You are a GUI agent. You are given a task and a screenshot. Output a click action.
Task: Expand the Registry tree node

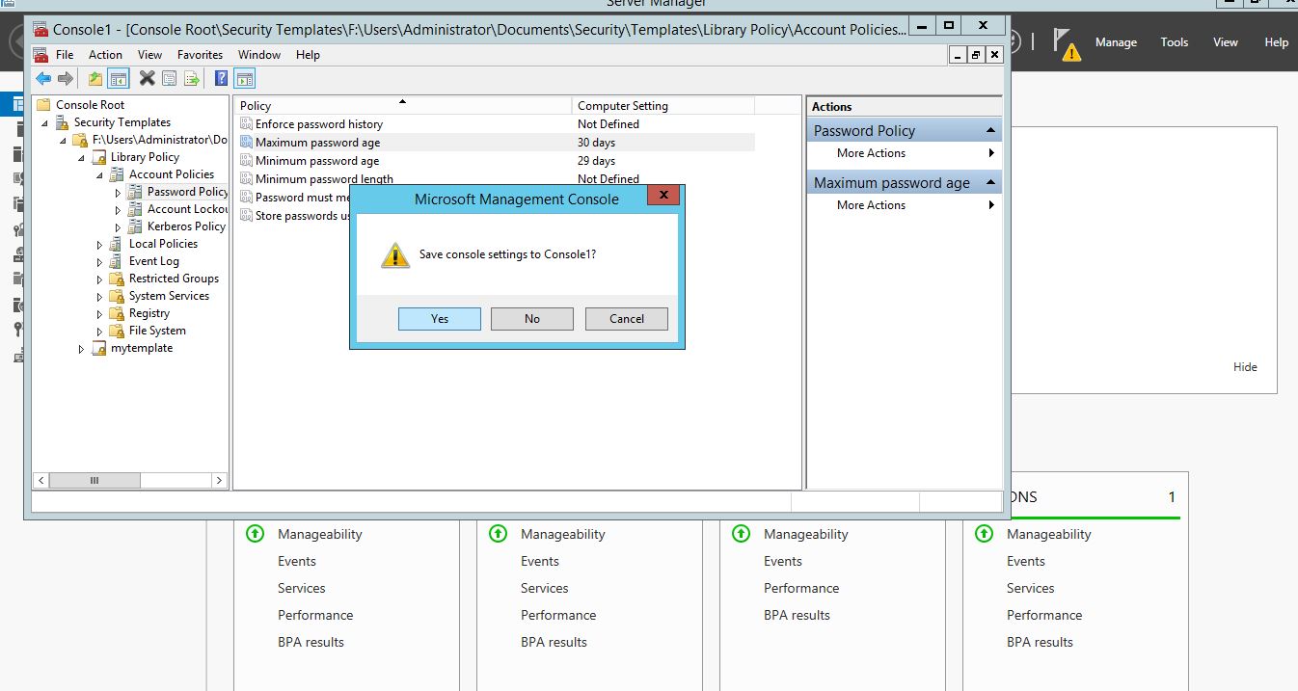click(x=99, y=314)
